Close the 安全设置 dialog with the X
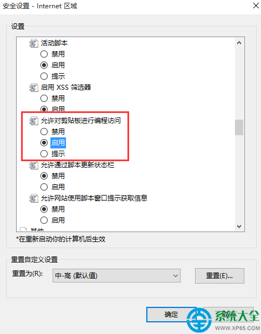 tap(255, 6)
